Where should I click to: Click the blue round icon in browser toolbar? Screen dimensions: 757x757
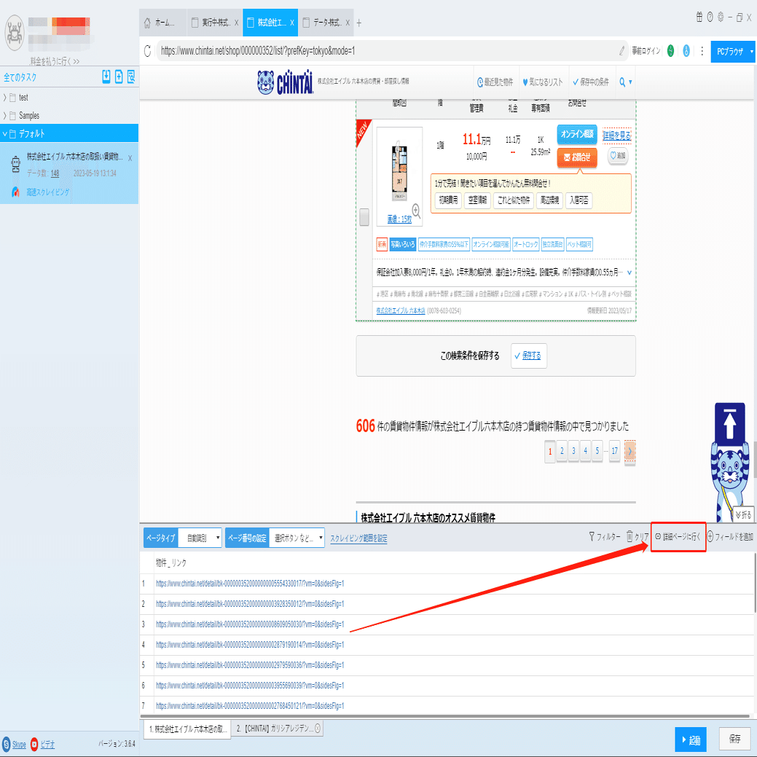[x=686, y=51]
